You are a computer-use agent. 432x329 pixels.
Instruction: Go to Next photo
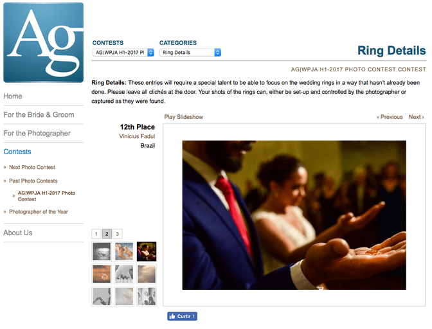coord(416,117)
